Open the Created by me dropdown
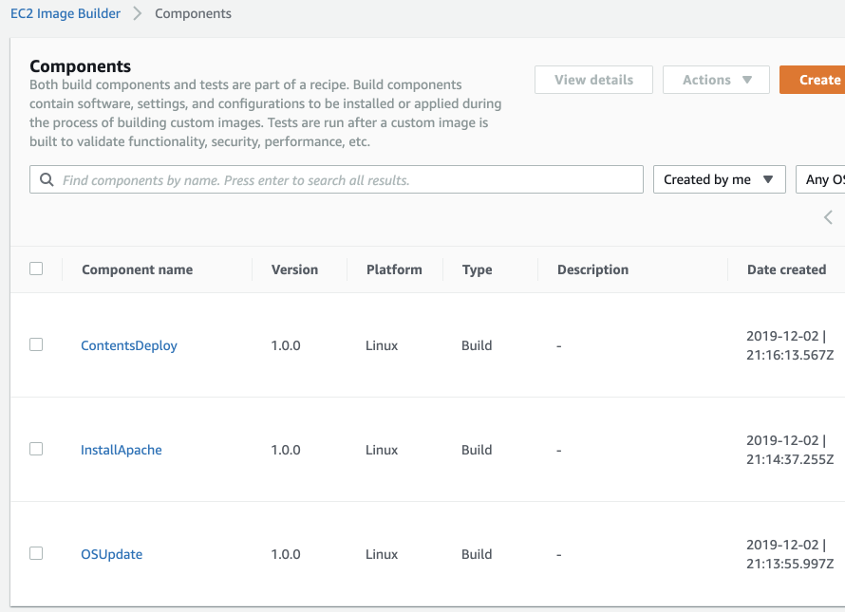 click(719, 179)
